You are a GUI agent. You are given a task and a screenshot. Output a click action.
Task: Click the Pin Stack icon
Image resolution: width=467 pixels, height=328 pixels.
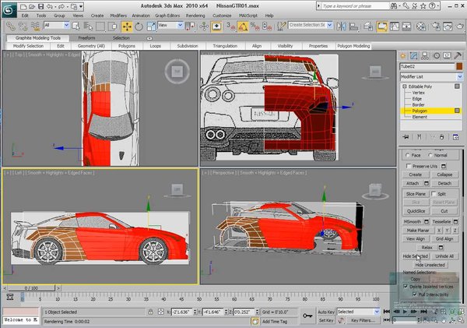406,137
